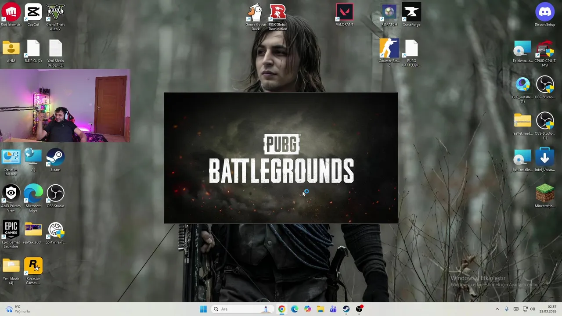562x316 pixels.
Task: Open File Explorer from the taskbar
Action: coord(321,309)
